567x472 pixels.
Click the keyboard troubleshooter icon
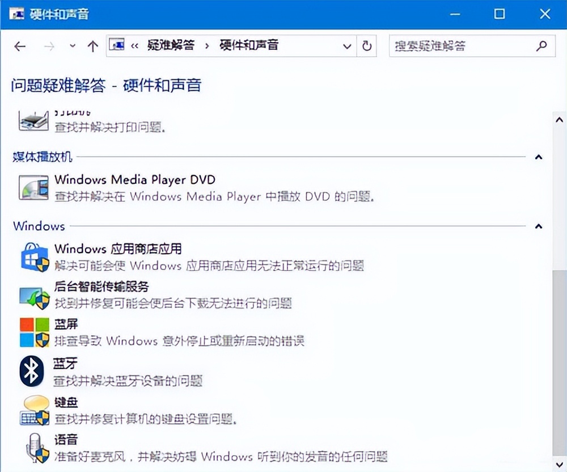click(35, 411)
